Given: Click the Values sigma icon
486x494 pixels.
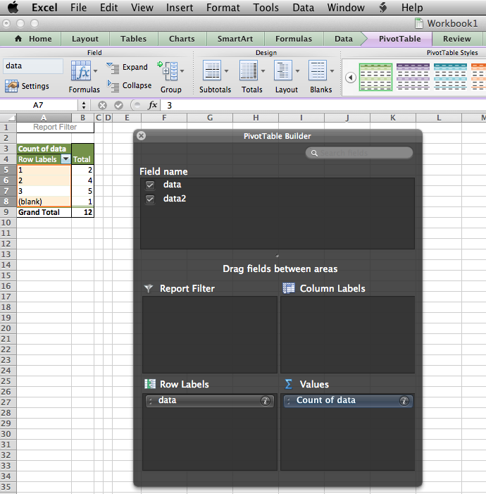Looking at the screenshot, I should click(289, 384).
